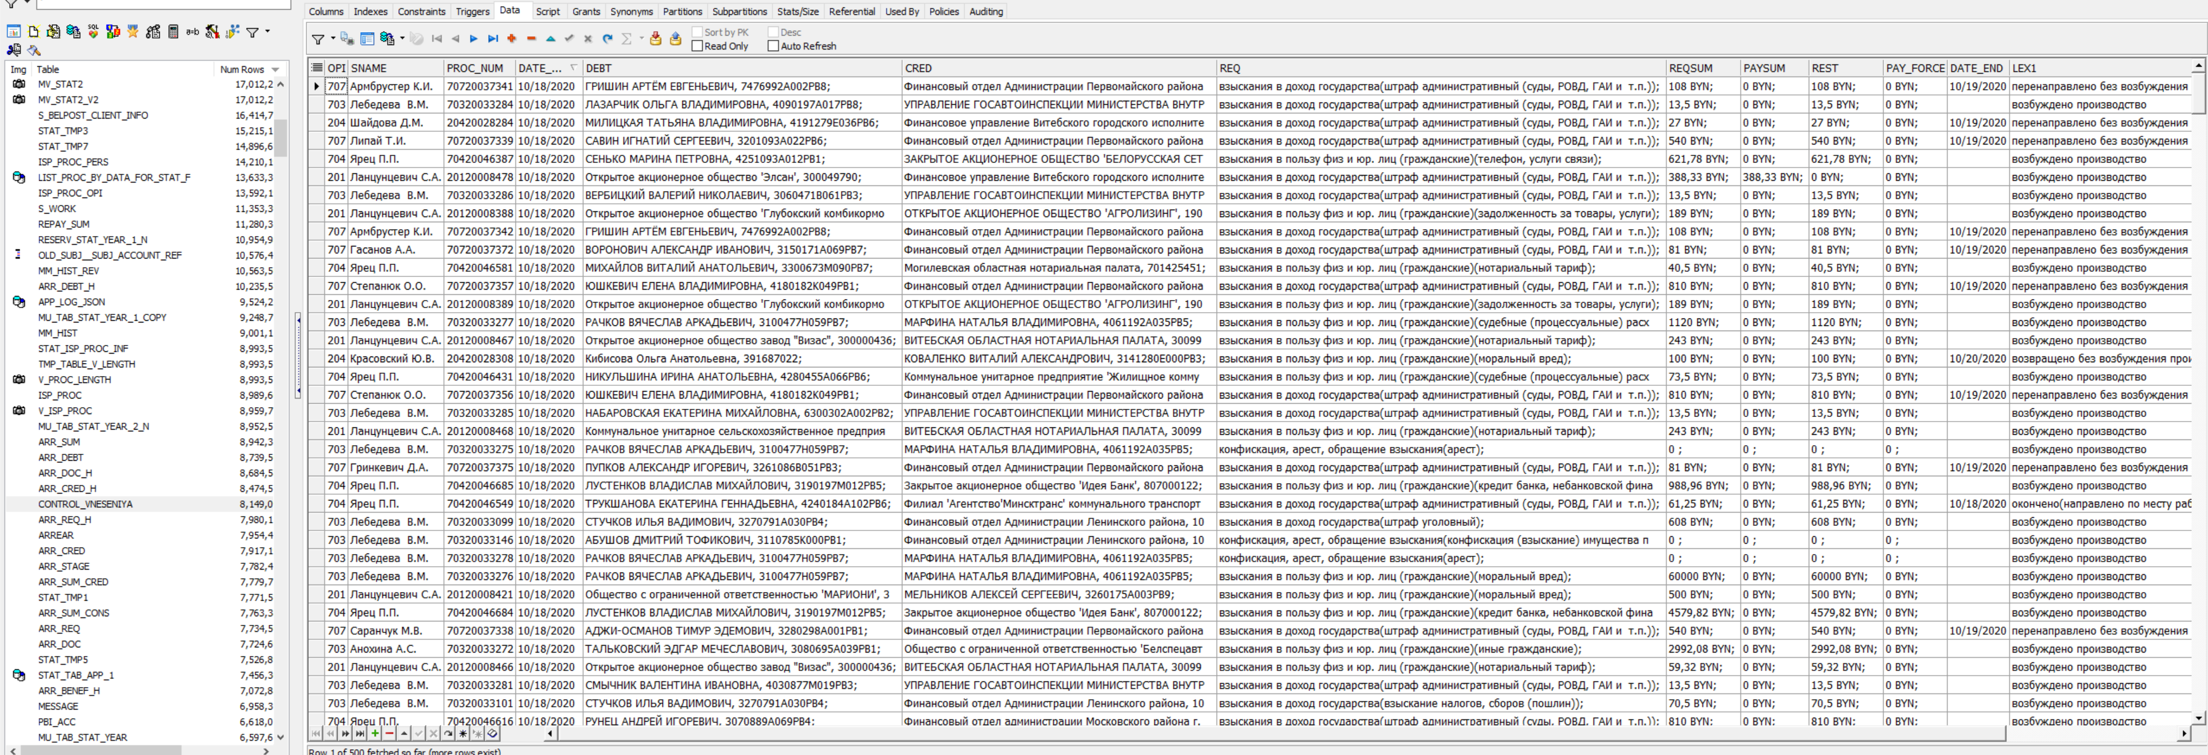
Task: Open the left toolbar filter dropdown arrow
Action: click(267, 32)
